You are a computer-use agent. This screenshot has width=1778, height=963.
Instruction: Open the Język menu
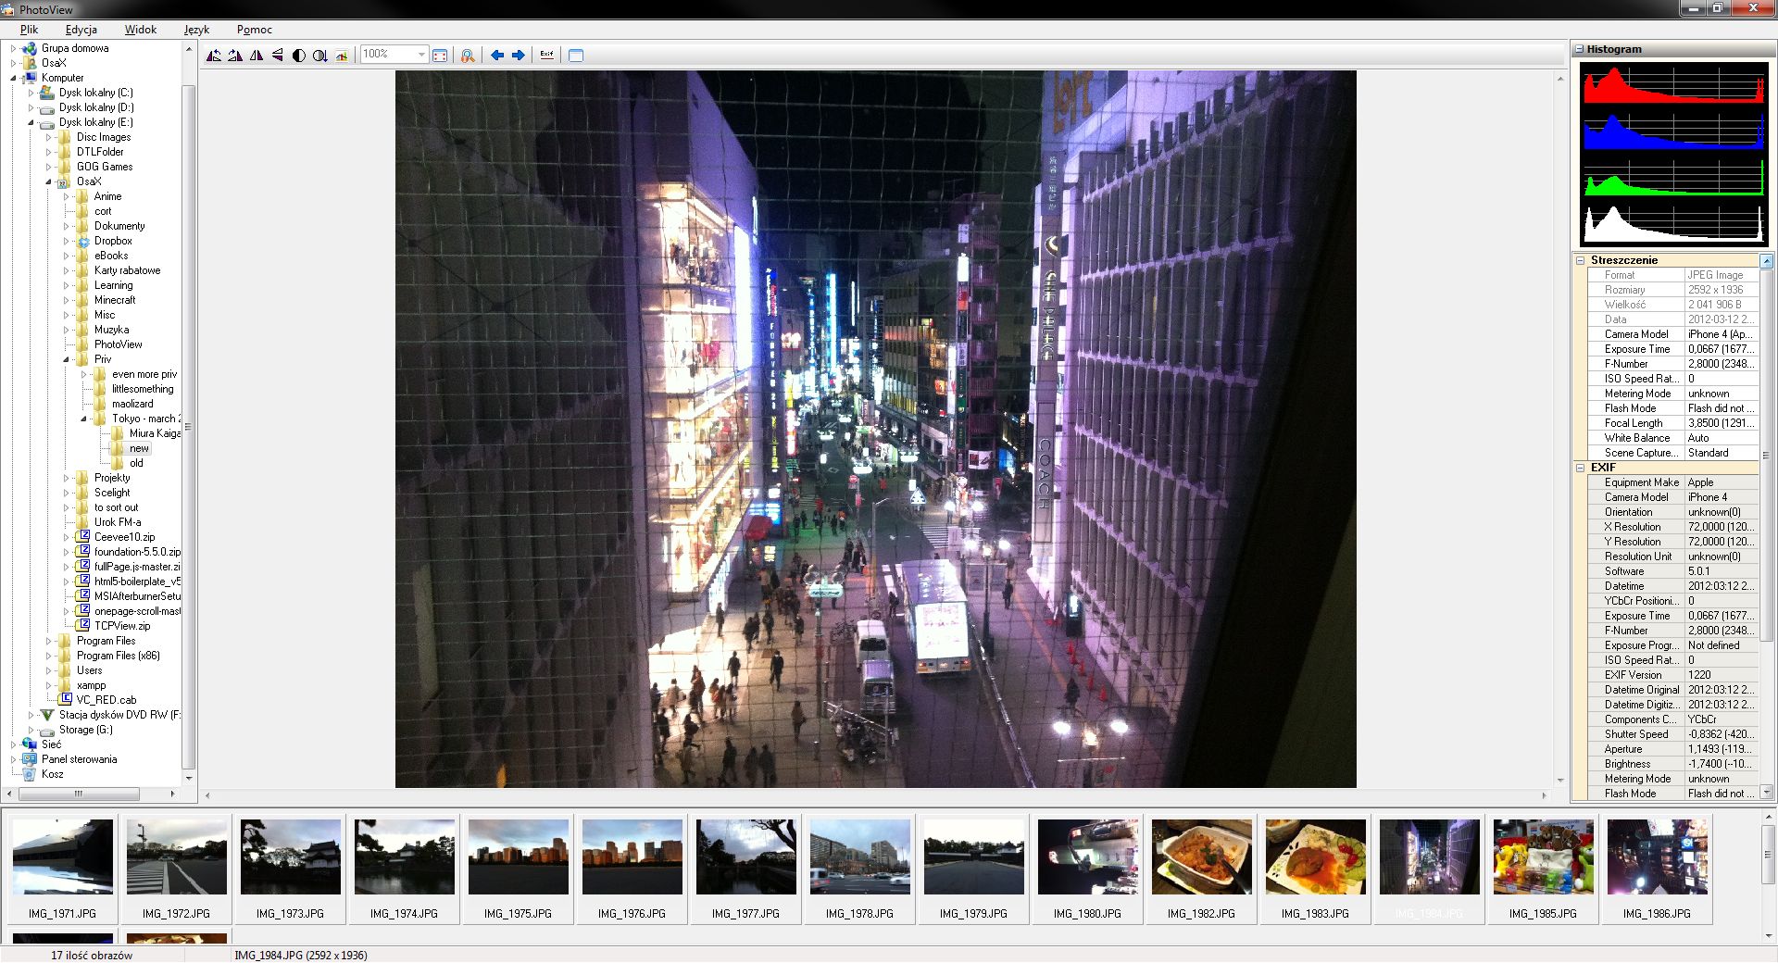click(195, 29)
